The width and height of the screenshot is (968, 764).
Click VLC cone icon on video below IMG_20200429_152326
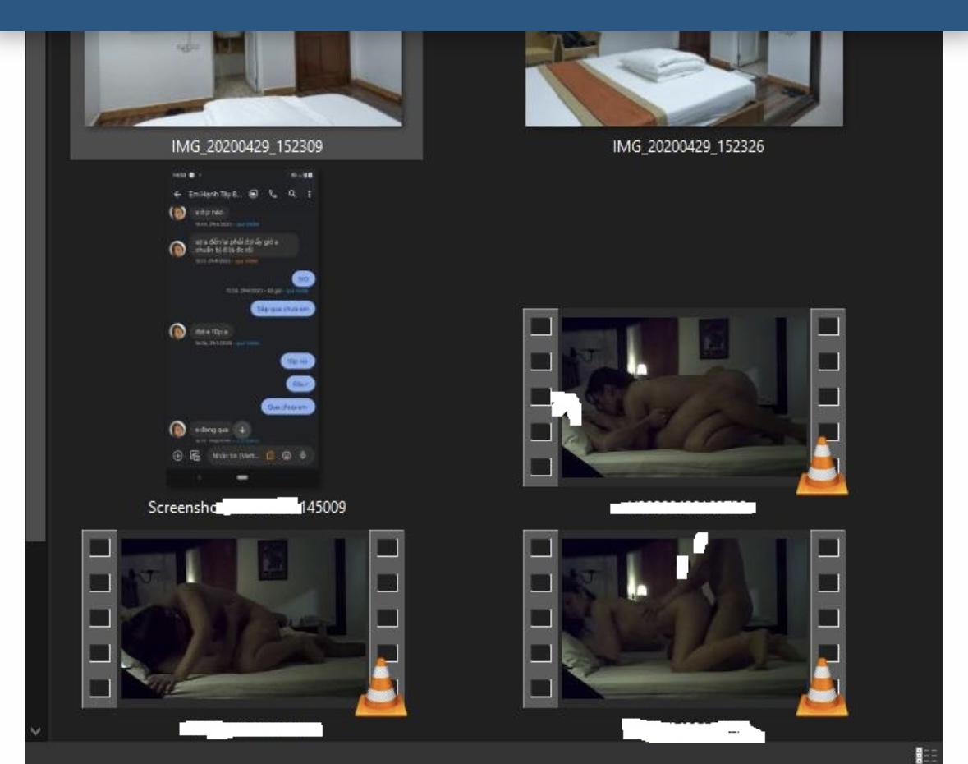822,688
